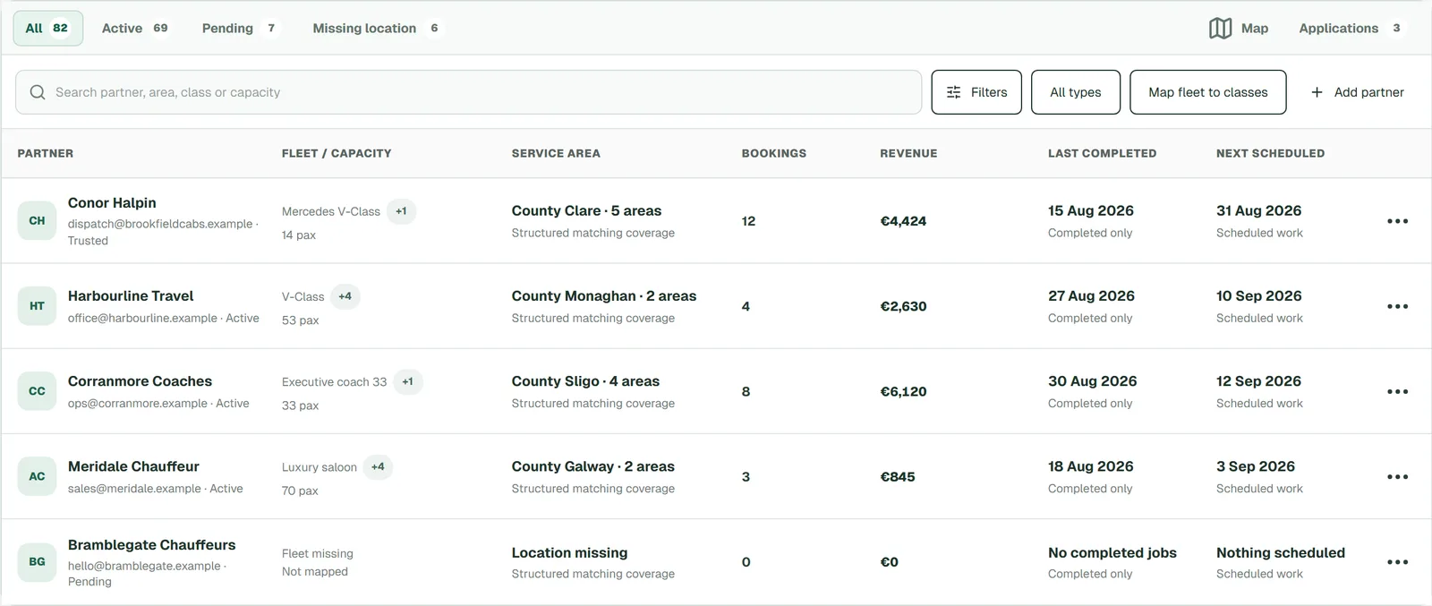The image size is (1432, 606).
Task: Open the Applications 3 tab
Action: tap(1351, 29)
